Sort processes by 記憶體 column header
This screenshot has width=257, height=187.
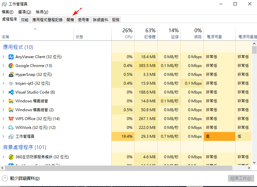point(146,34)
